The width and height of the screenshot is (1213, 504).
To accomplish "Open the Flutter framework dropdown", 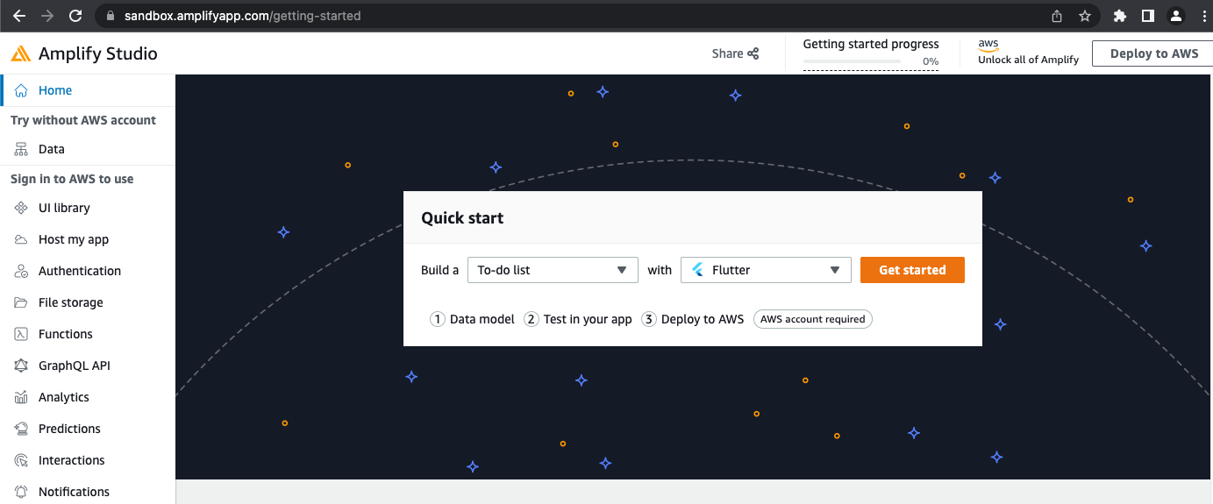I will point(766,270).
